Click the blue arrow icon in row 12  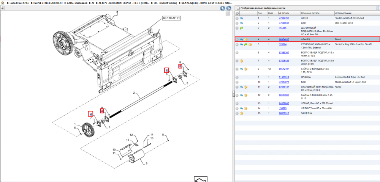241,95
